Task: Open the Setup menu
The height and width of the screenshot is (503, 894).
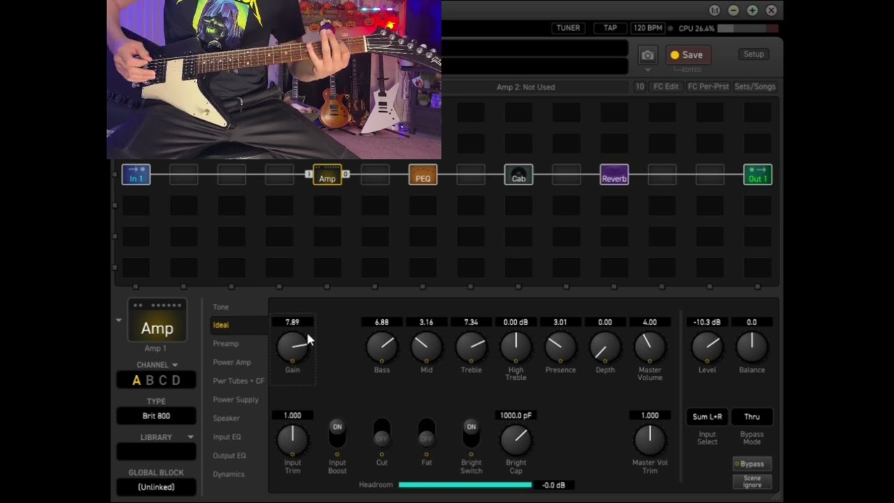Action: 754,54
